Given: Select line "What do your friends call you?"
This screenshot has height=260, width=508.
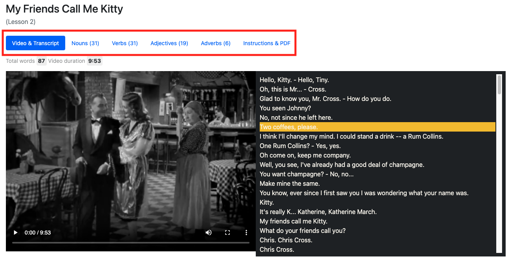Looking at the screenshot, I should point(303,231).
